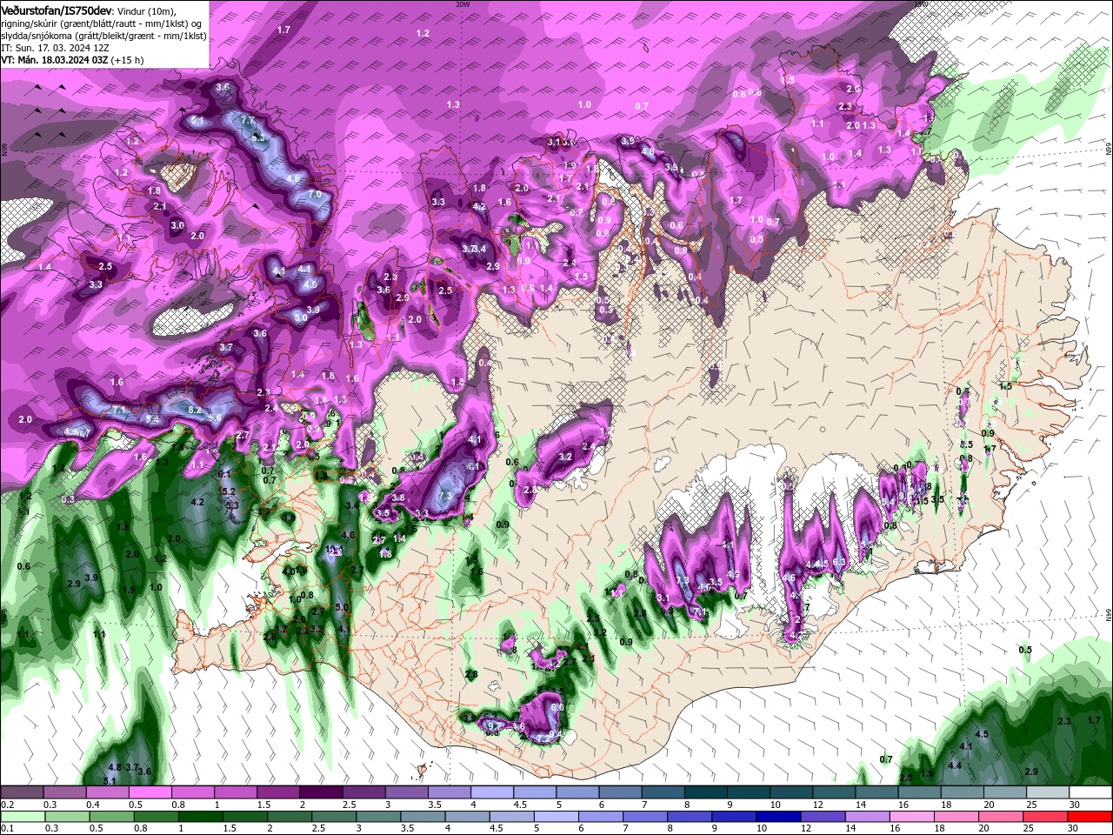1113x835 pixels.
Task: Click the rigning/skúrir legend description line
Action: point(103,23)
